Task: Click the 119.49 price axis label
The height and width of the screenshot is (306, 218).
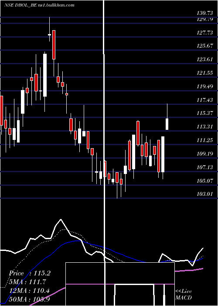Action: coord(205,86)
